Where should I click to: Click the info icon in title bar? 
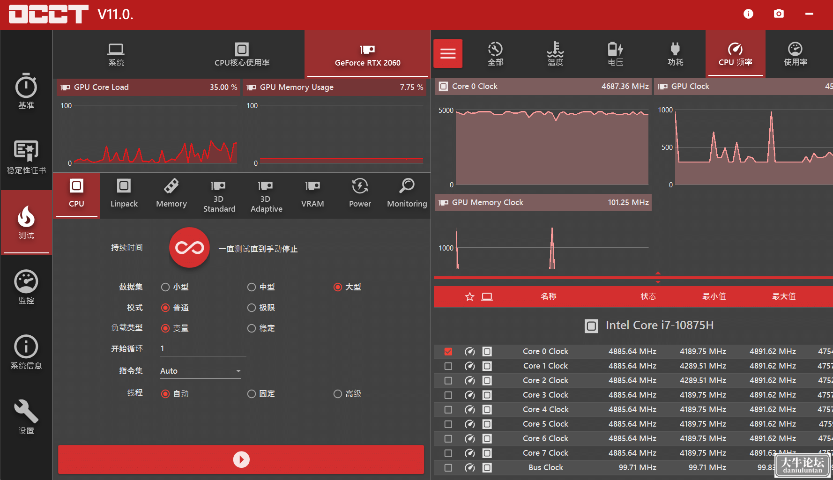pyautogui.click(x=748, y=14)
